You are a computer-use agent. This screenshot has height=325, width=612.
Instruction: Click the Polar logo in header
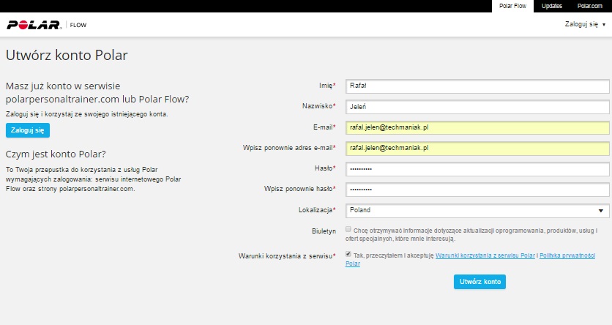coord(34,25)
